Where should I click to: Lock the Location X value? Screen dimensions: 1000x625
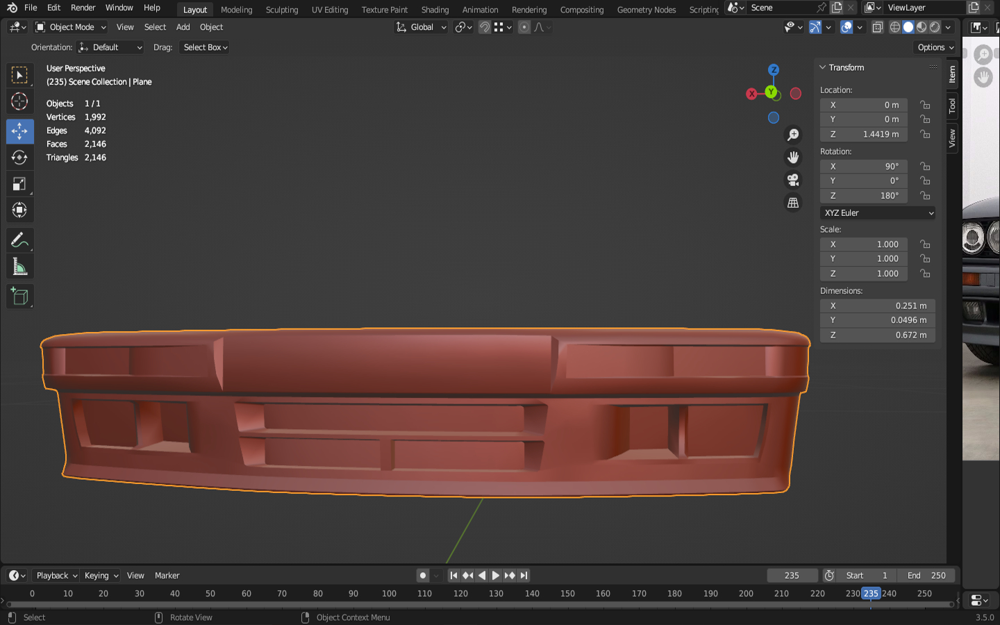tap(925, 105)
